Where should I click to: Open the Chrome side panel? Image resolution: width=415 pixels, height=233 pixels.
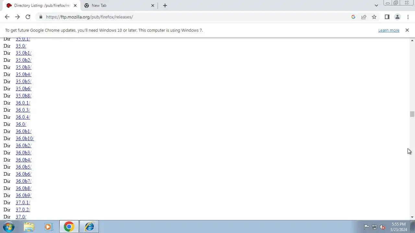click(387, 17)
